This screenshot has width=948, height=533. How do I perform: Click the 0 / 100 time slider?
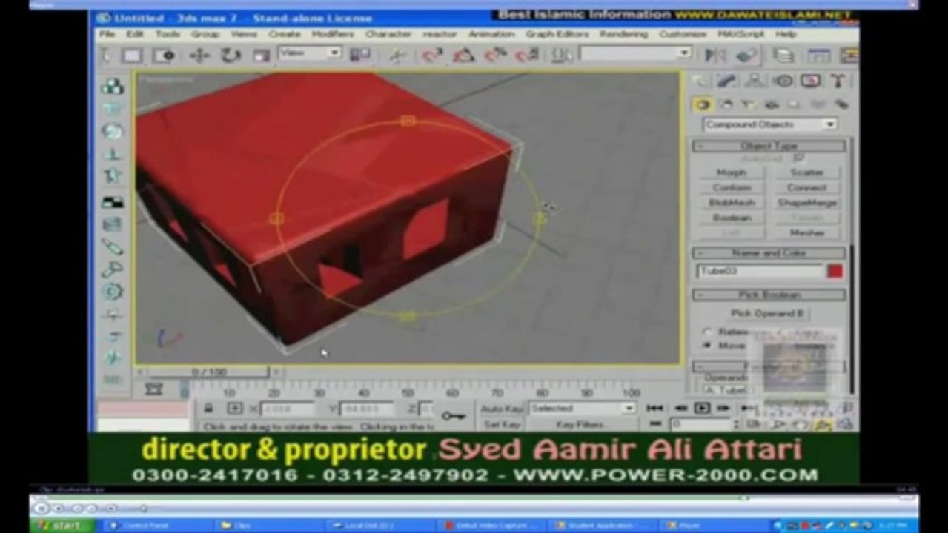click(210, 372)
